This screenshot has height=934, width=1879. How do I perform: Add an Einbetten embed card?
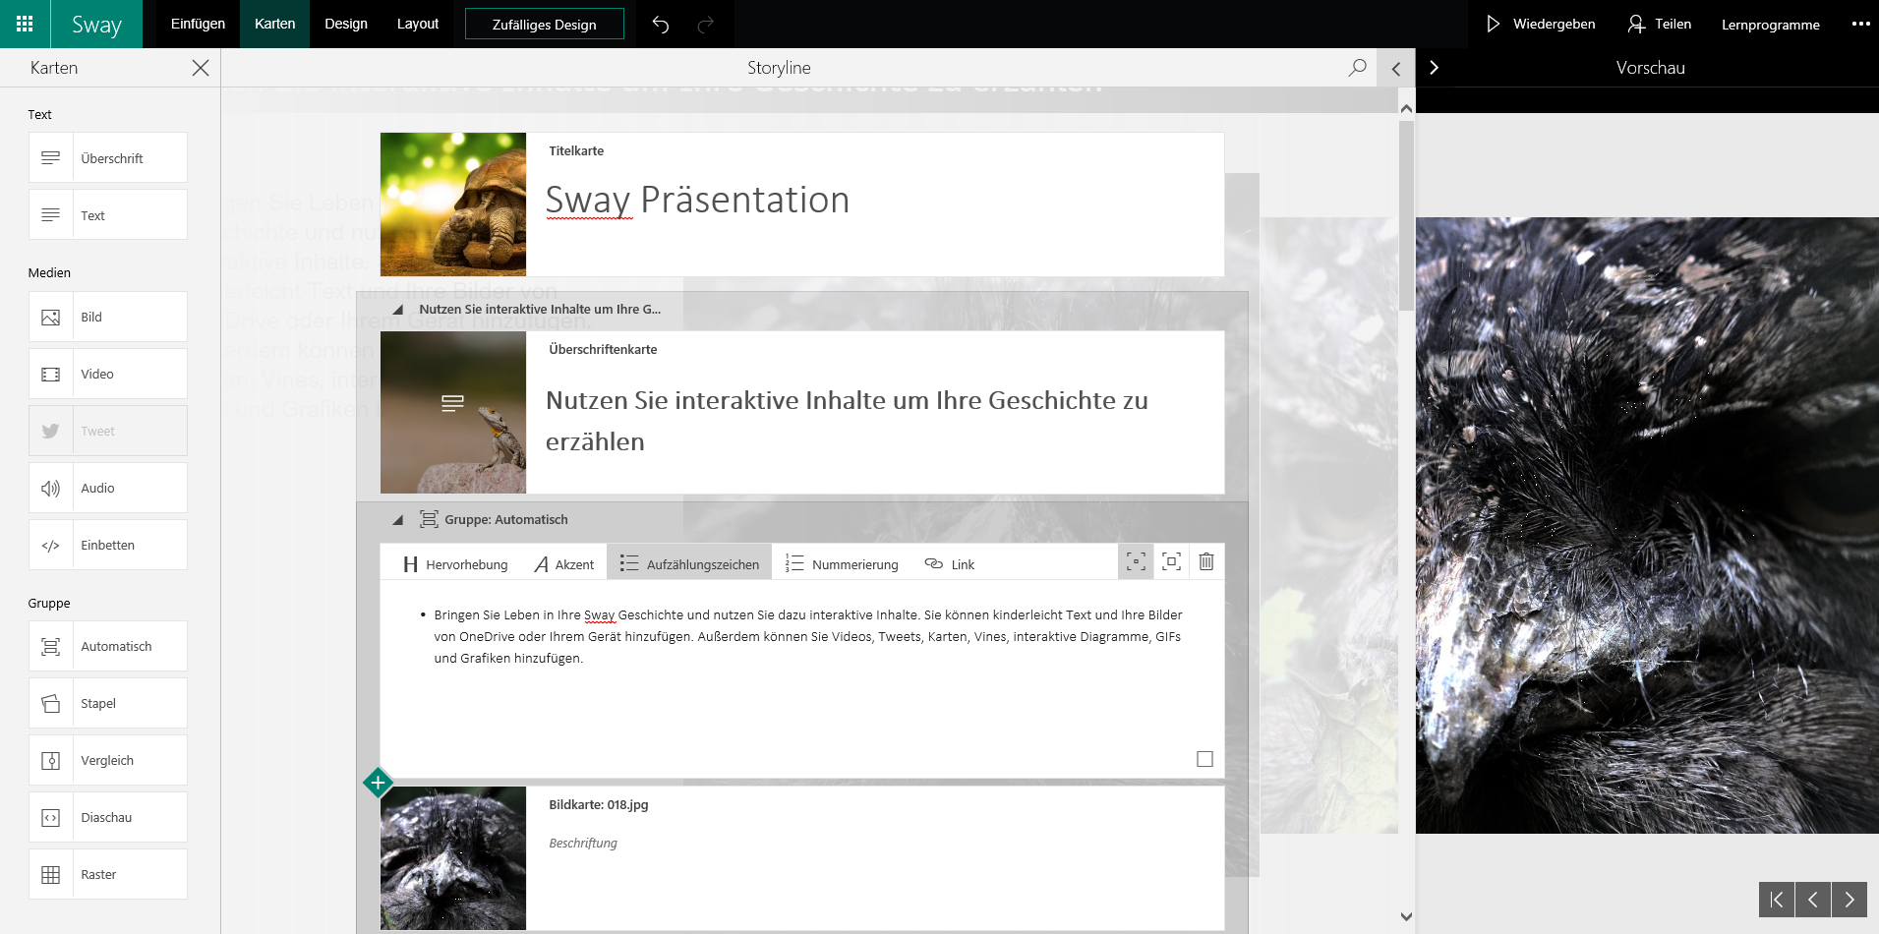coord(108,545)
